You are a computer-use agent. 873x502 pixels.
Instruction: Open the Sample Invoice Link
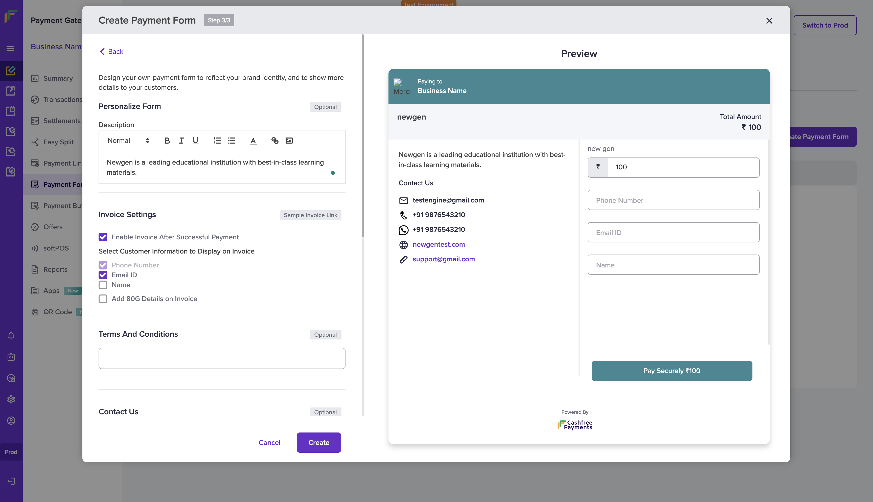pyautogui.click(x=310, y=215)
